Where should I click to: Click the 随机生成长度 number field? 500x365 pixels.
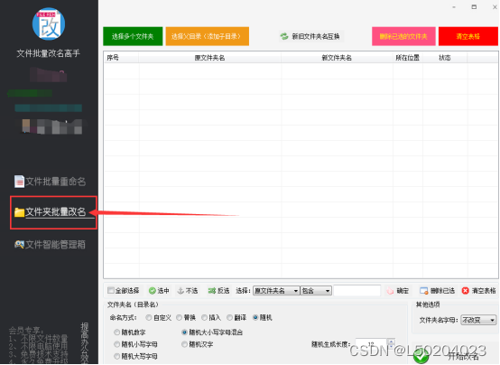[371, 344]
